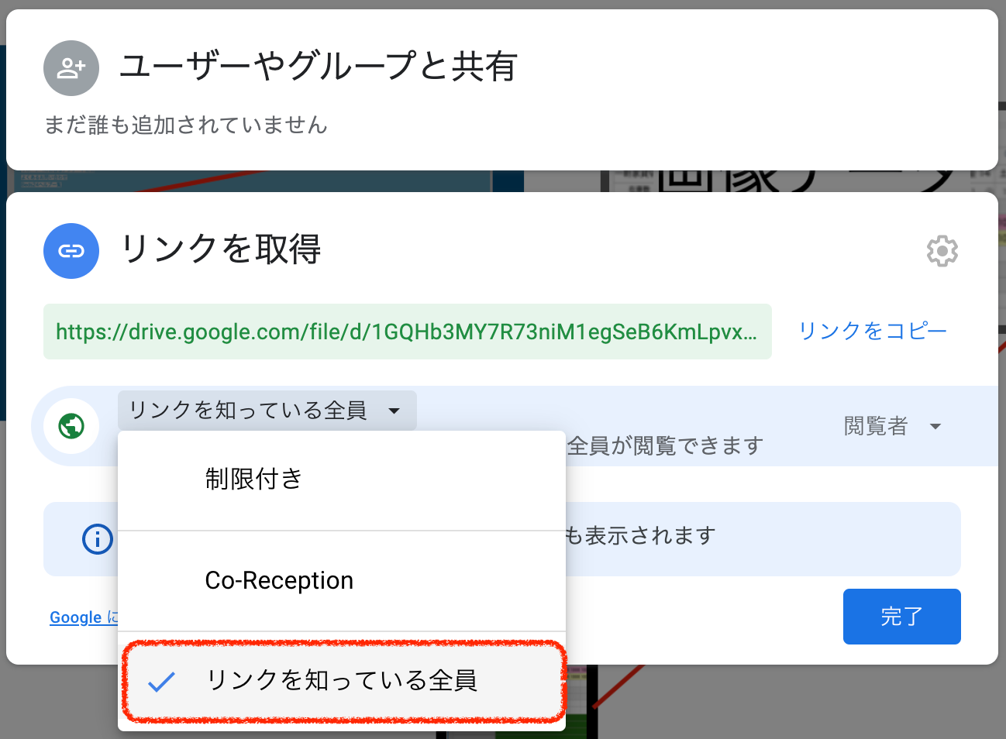Click the arrow next to 閲覧者
The width and height of the screenshot is (1006, 739).
(x=935, y=427)
